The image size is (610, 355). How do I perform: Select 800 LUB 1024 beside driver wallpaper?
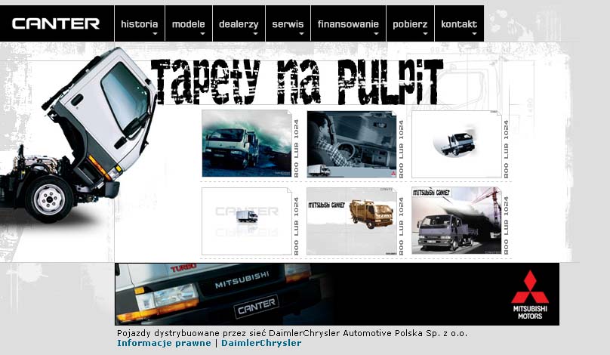coord(401,149)
